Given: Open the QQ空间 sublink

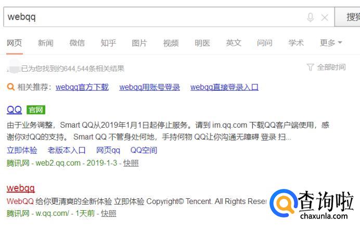Looking at the screenshot, I should pyautogui.click(x=144, y=150).
